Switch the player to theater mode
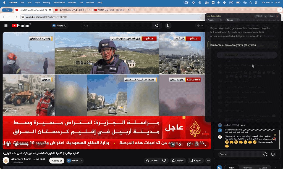The image size is (283, 169). 196,144
